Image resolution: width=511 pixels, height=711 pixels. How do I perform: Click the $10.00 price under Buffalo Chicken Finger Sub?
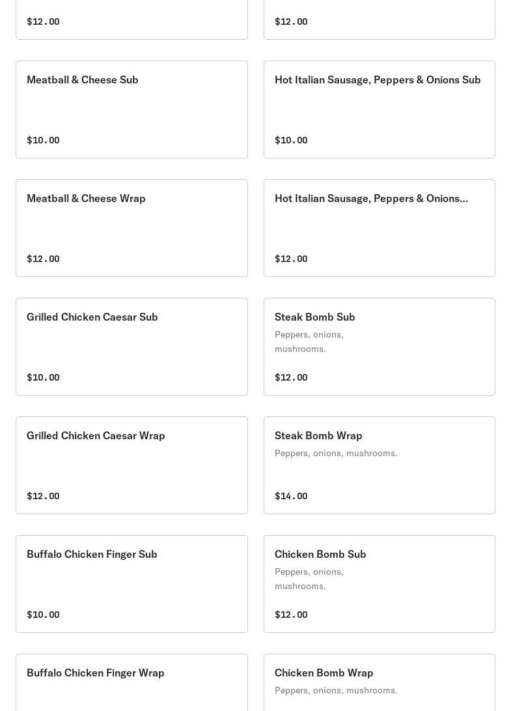(x=43, y=615)
